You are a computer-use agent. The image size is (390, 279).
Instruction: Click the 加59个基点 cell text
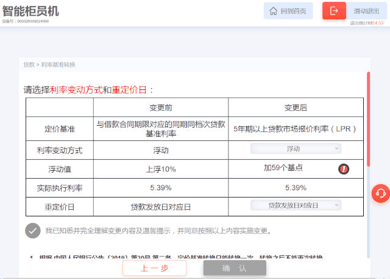pyautogui.click(x=283, y=168)
